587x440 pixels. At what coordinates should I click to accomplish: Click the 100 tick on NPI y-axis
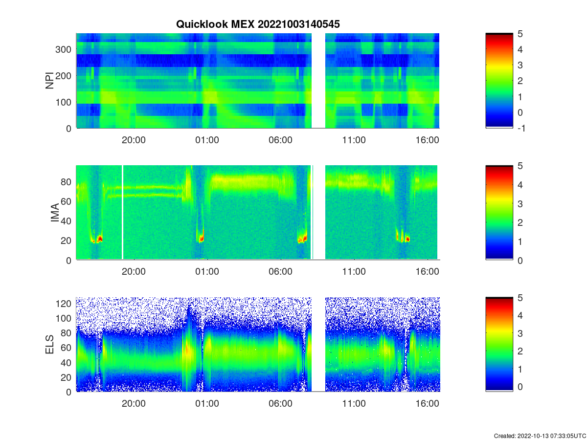[64, 102]
